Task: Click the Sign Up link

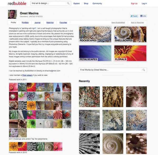Action: tap(134, 3)
